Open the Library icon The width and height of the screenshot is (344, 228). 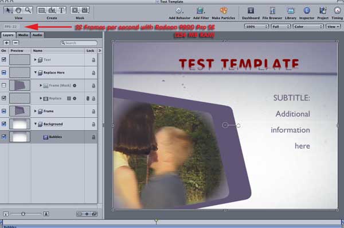coord(291,10)
